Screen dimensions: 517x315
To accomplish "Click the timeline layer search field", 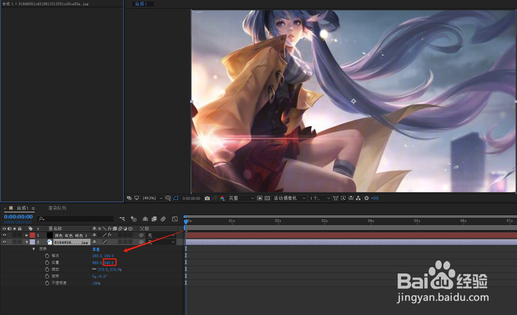I will 75,219.
